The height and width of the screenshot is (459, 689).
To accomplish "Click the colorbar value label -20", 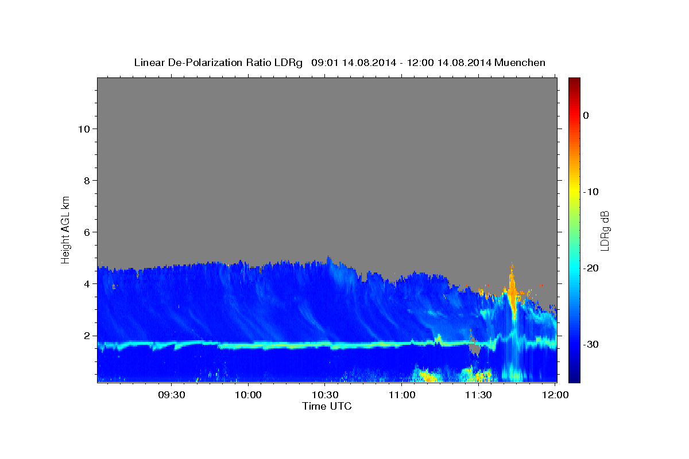I will click(591, 268).
